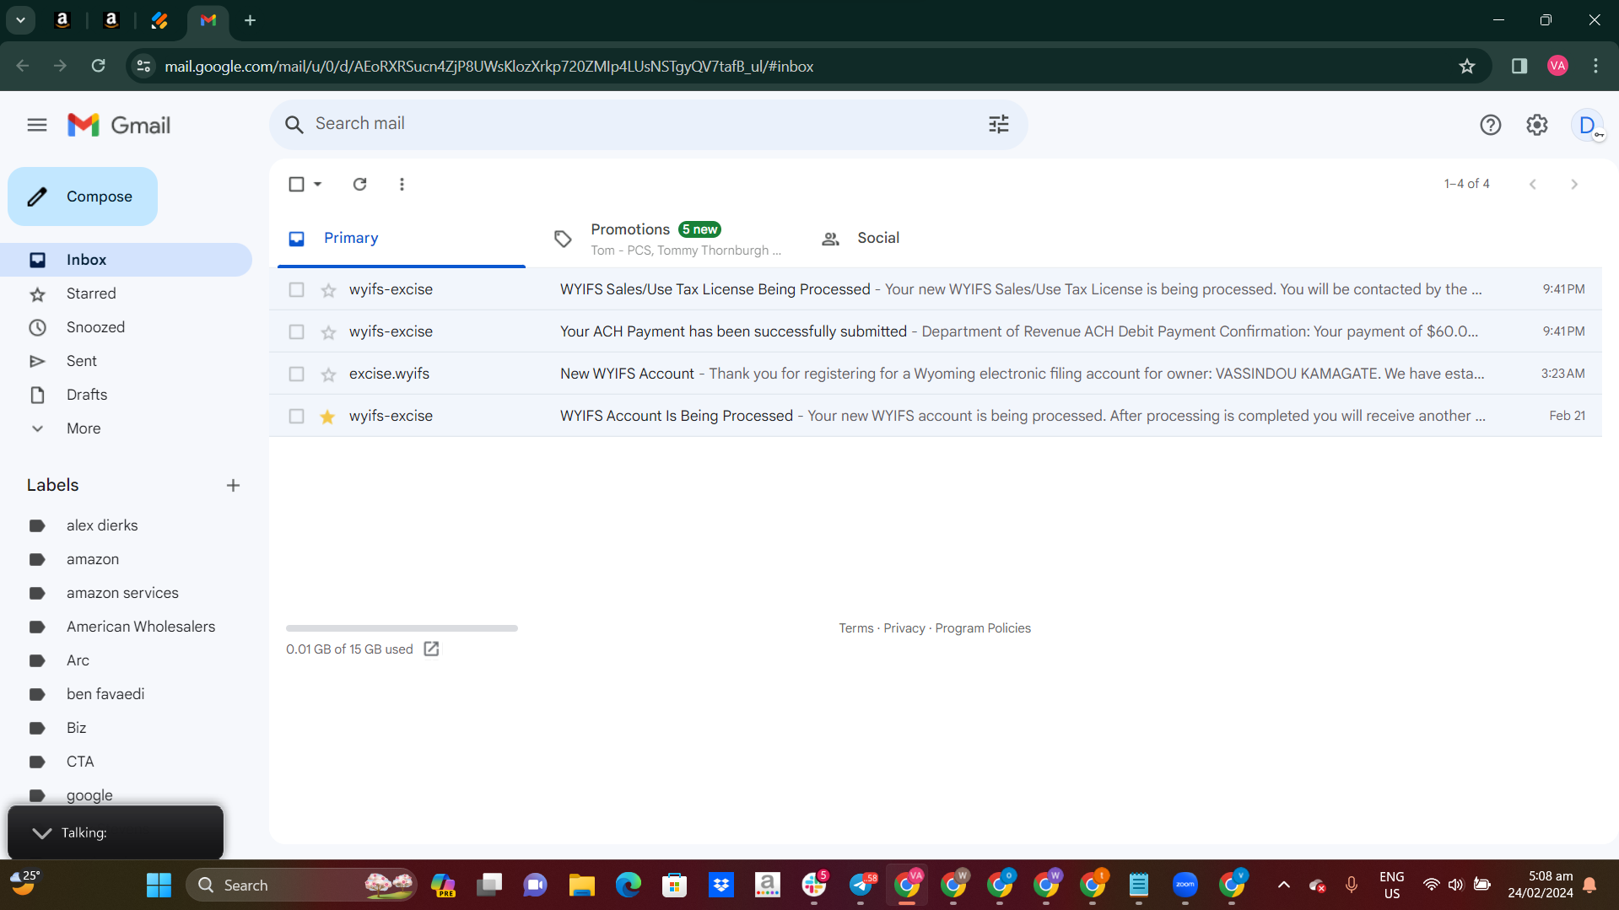This screenshot has width=1619, height=910.
Task: Open the Inbox folder
Action: pos(126,260)
